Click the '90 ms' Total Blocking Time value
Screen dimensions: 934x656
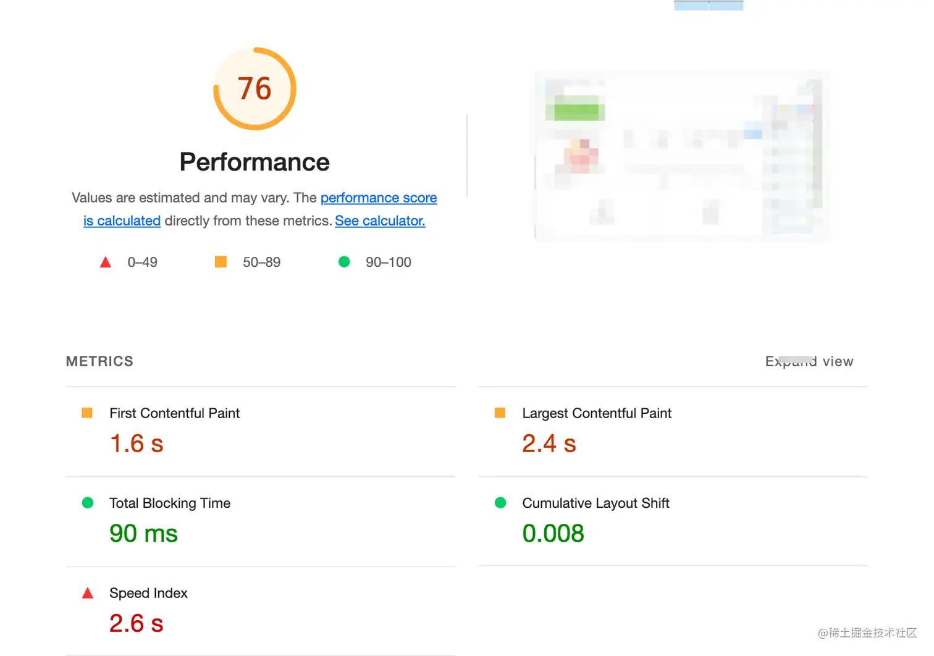[x=143, y=534]
